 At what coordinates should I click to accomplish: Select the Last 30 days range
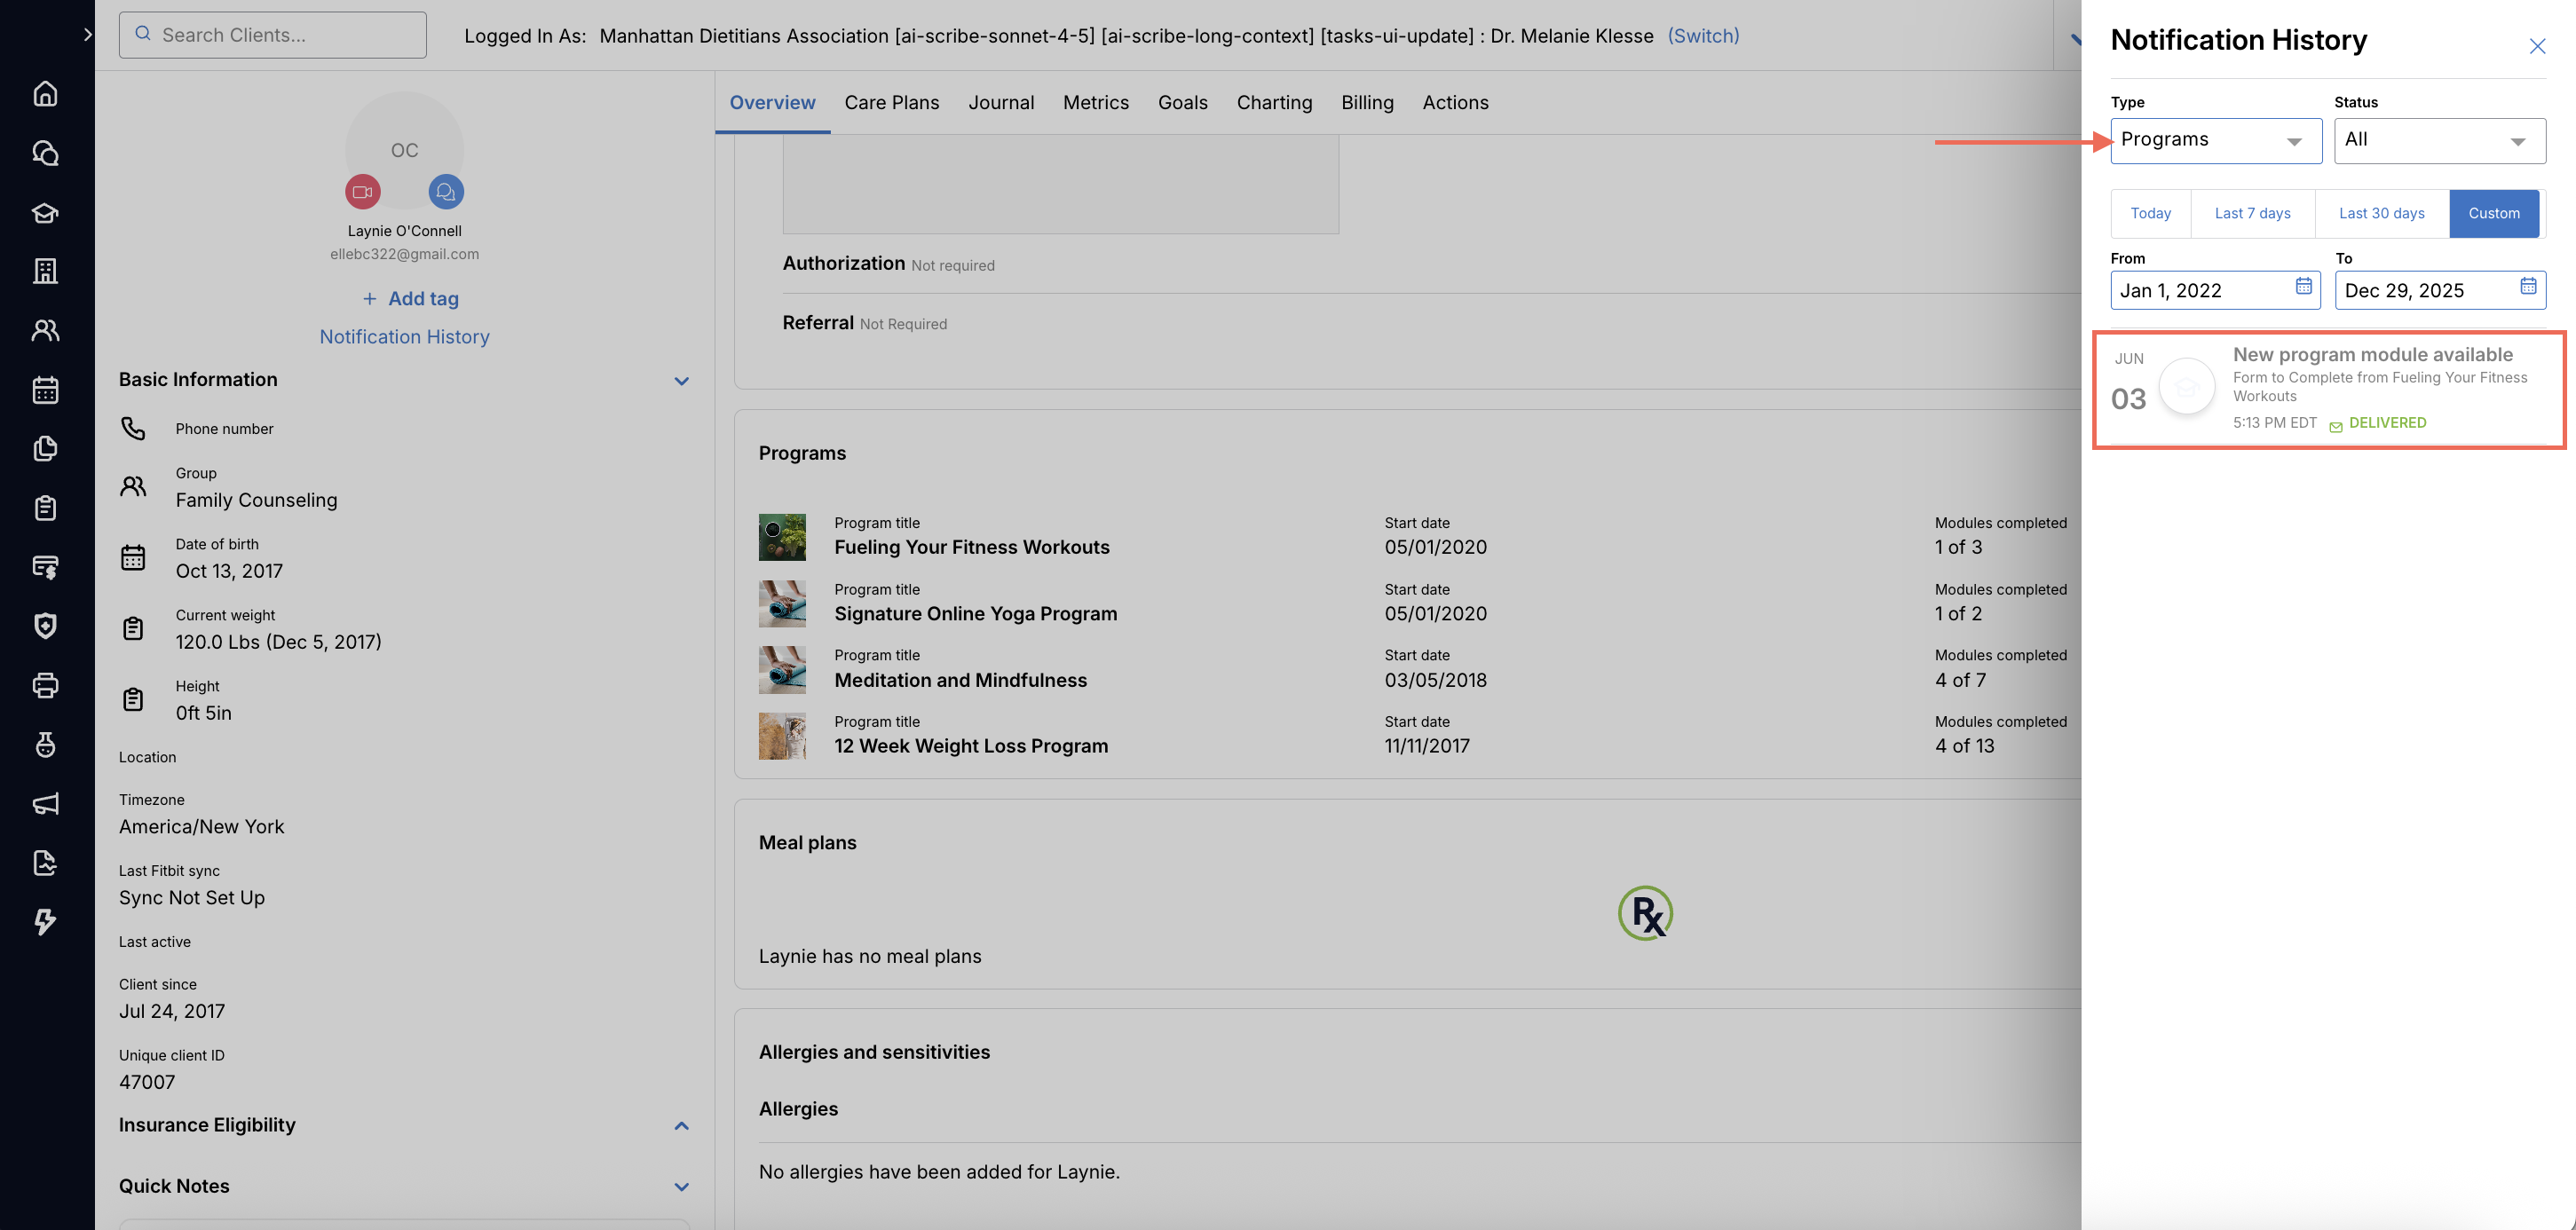pyautogui.click(x=2381, y=214)
